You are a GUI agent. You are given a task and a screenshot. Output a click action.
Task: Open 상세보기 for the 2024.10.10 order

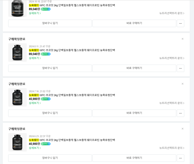pos(35,13)
